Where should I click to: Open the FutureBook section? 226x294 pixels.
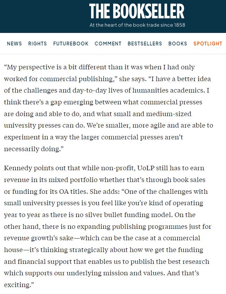71,44
